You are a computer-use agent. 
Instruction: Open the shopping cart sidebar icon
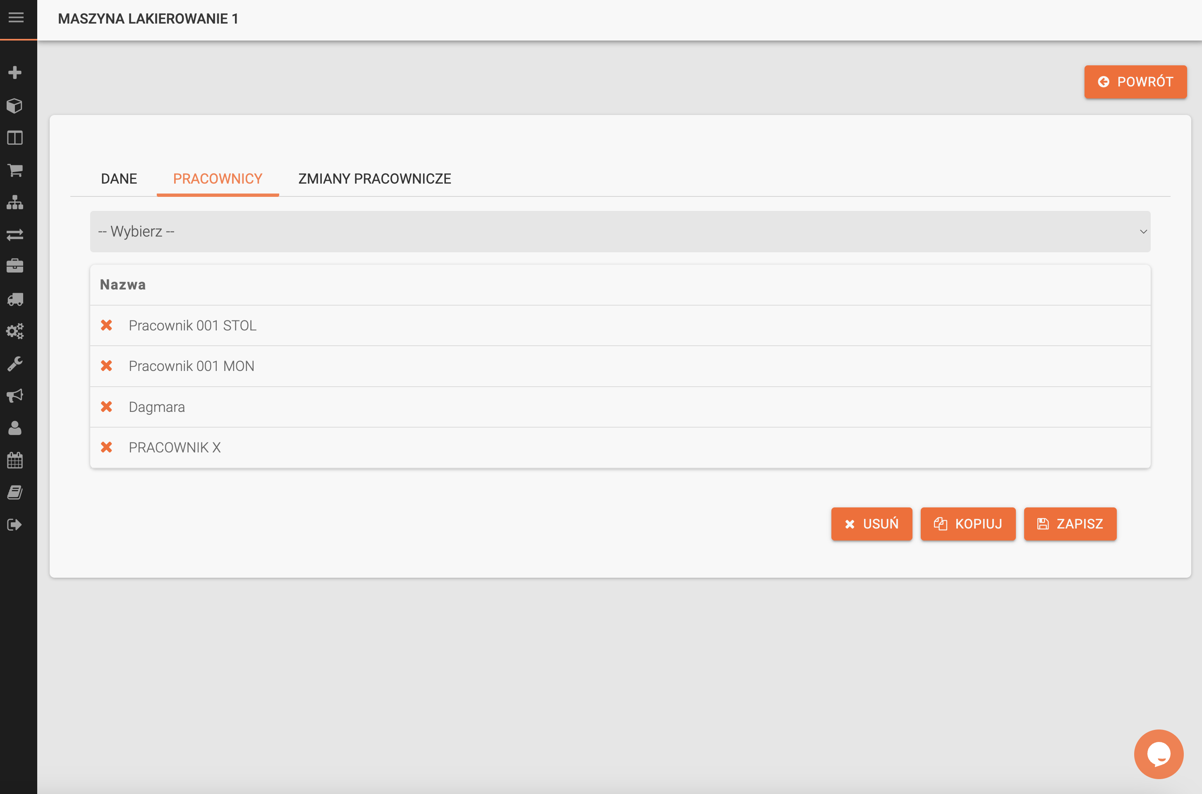pos(15,170)
